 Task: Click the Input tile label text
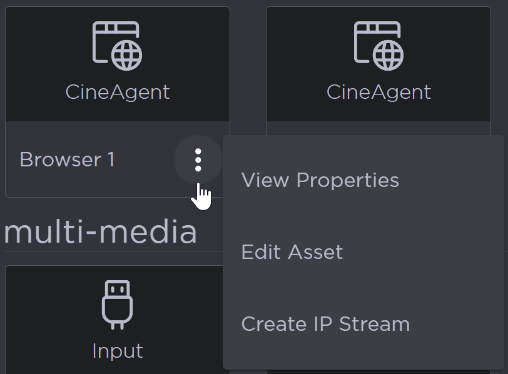point(118,351)
